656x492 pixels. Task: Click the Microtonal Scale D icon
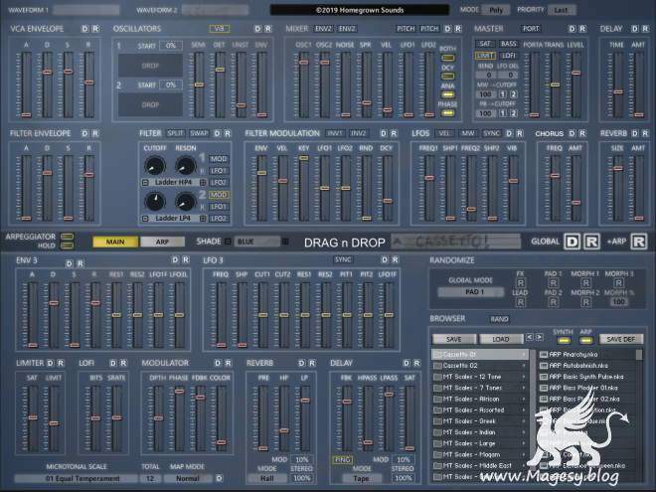coord(219,478)
